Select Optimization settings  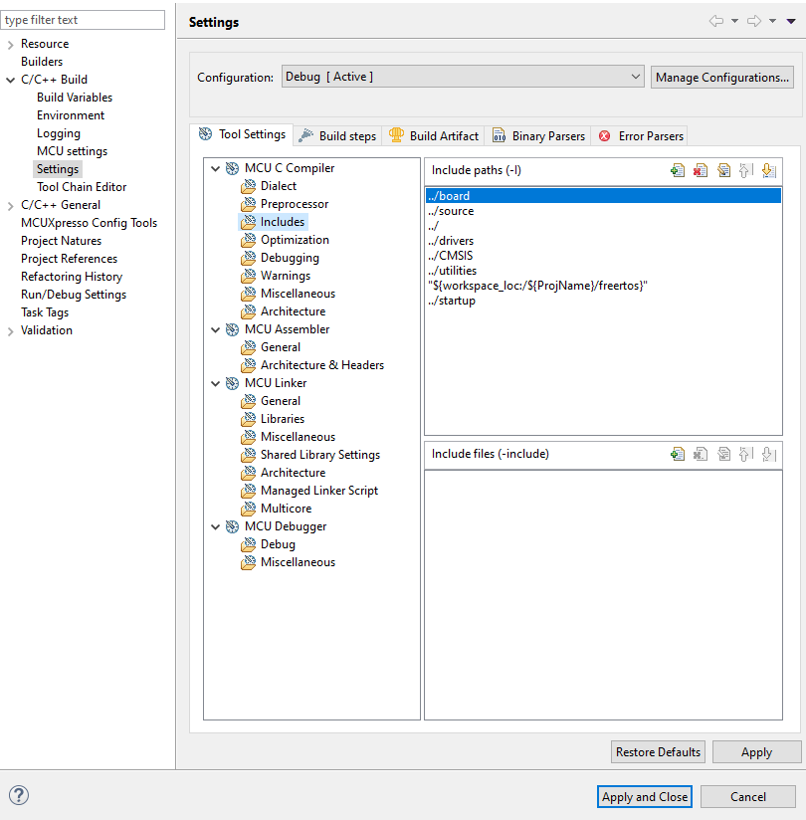pos(295,240)
